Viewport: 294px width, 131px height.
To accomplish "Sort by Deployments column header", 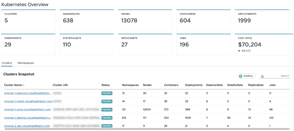I will 194,85.
